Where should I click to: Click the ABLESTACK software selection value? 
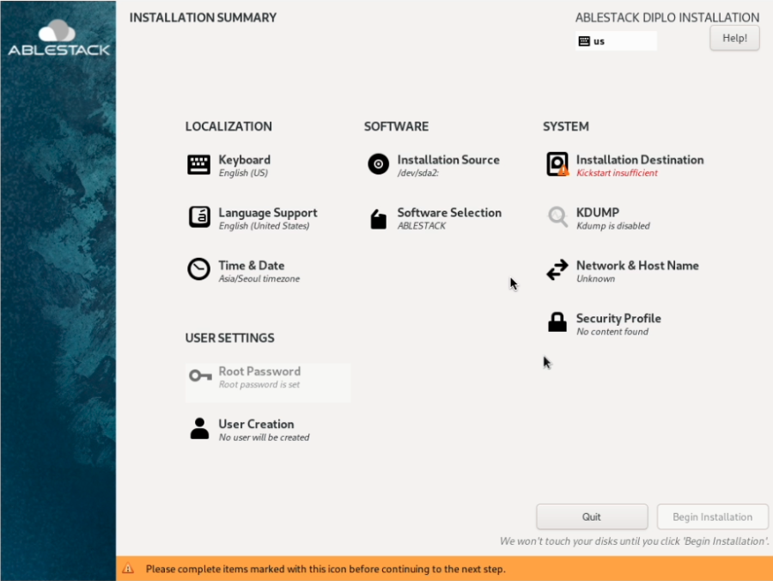pyautogui.click(x=422, y=226)
